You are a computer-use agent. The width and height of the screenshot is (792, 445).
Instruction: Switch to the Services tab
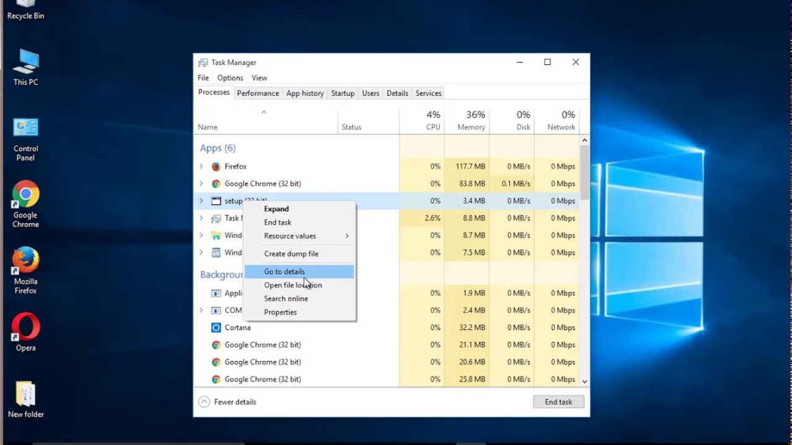(428, 93)
